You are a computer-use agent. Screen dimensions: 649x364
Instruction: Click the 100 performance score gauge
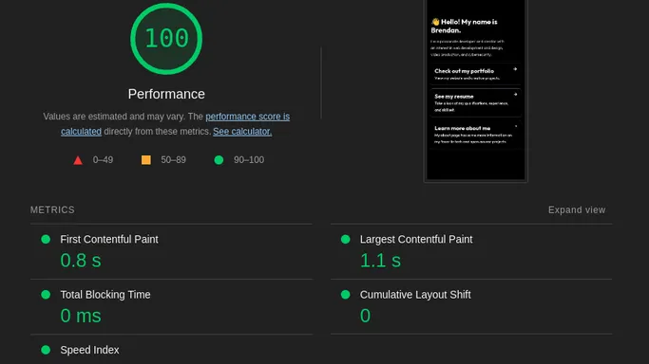pos(166,39)
